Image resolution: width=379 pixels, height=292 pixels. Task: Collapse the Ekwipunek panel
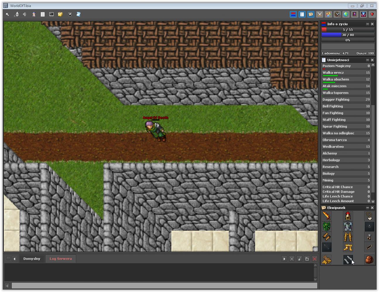368,208
